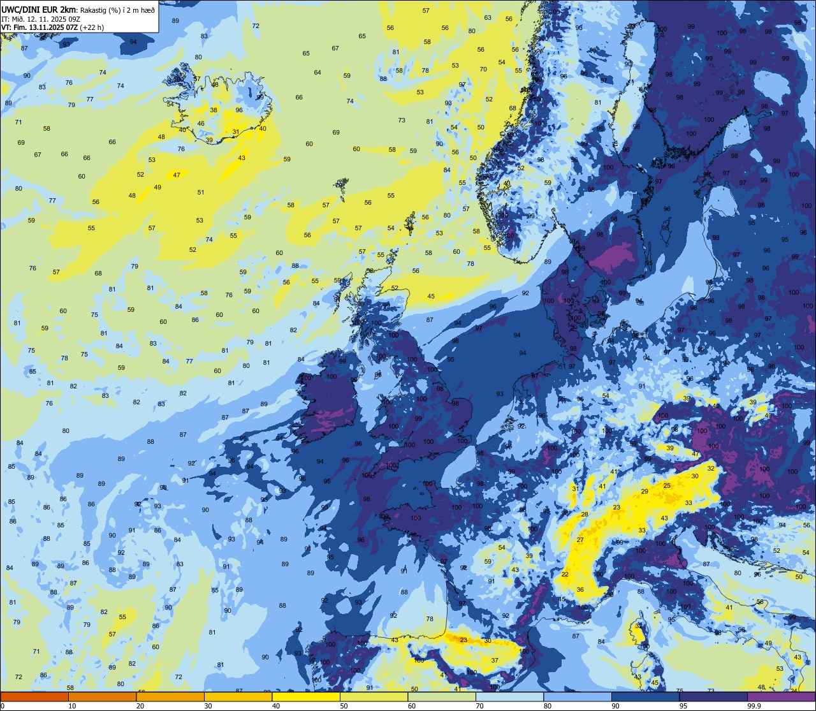Click the purple legend swatch above 99.9
816x711 pixels.
(781, 697)
